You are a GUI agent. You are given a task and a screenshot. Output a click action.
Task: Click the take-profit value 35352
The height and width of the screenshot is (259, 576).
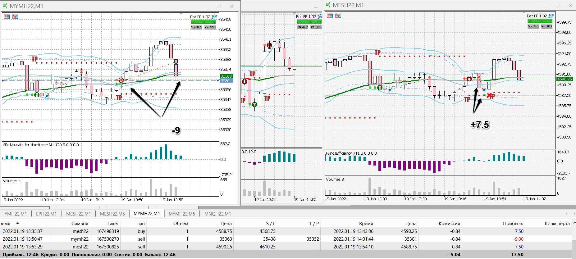[313, 239]
